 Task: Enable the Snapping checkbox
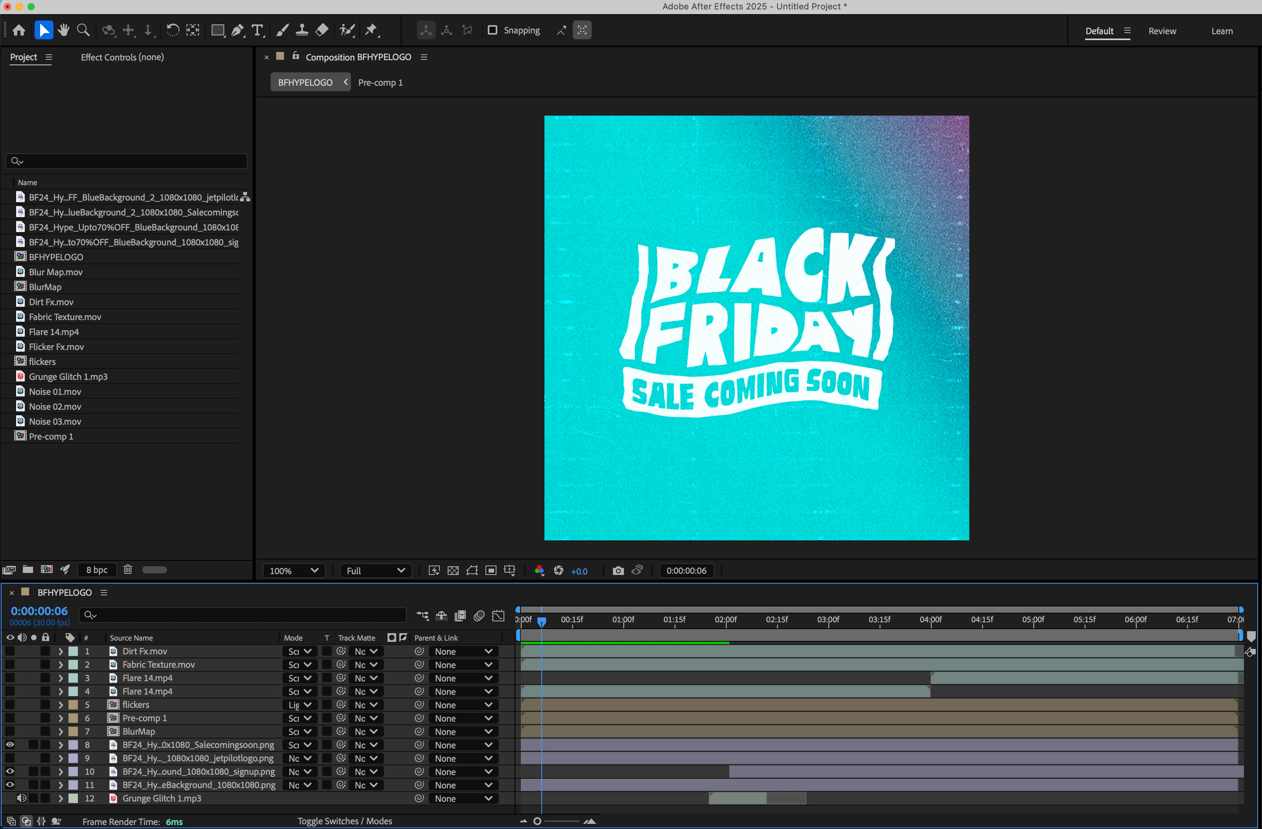(x=493, y=30)
